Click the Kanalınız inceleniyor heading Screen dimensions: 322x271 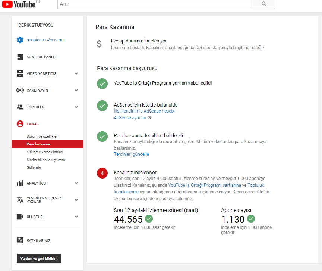[135, 172]
